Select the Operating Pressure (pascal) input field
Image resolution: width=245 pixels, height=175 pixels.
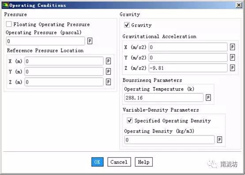[x=45, y=41]
